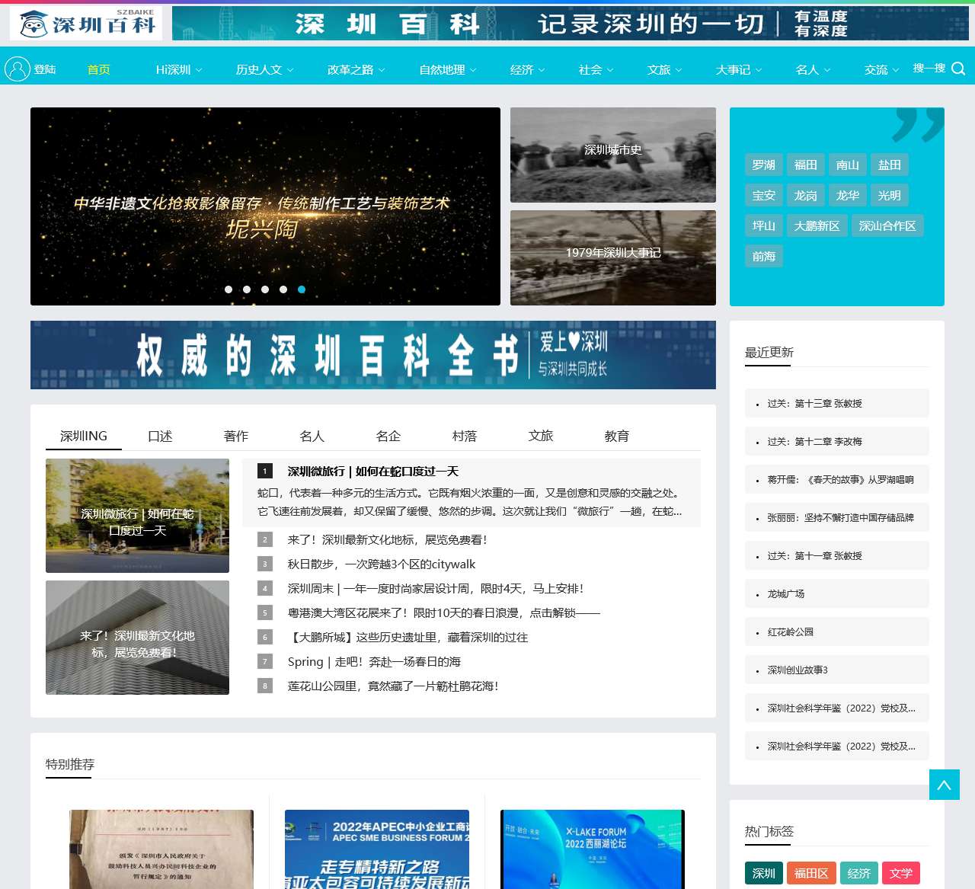975x889 pixels.
Task: Select the fifth carousel indicator dot
Action: [302, 289]
